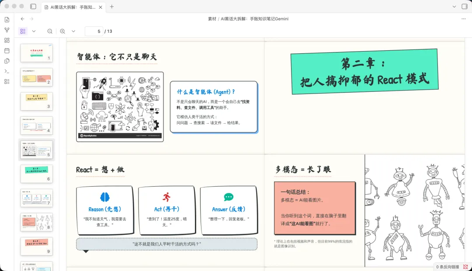
Task: Click the text “查到了！温度25度，晴天。”
Action: (x=167, y=222)
